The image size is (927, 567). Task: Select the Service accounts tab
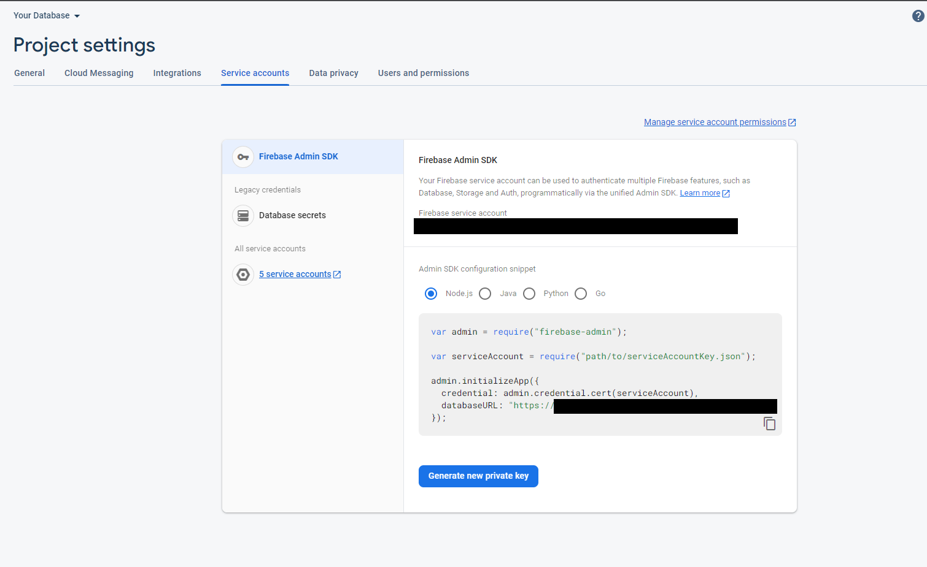[x=255, y=73]
